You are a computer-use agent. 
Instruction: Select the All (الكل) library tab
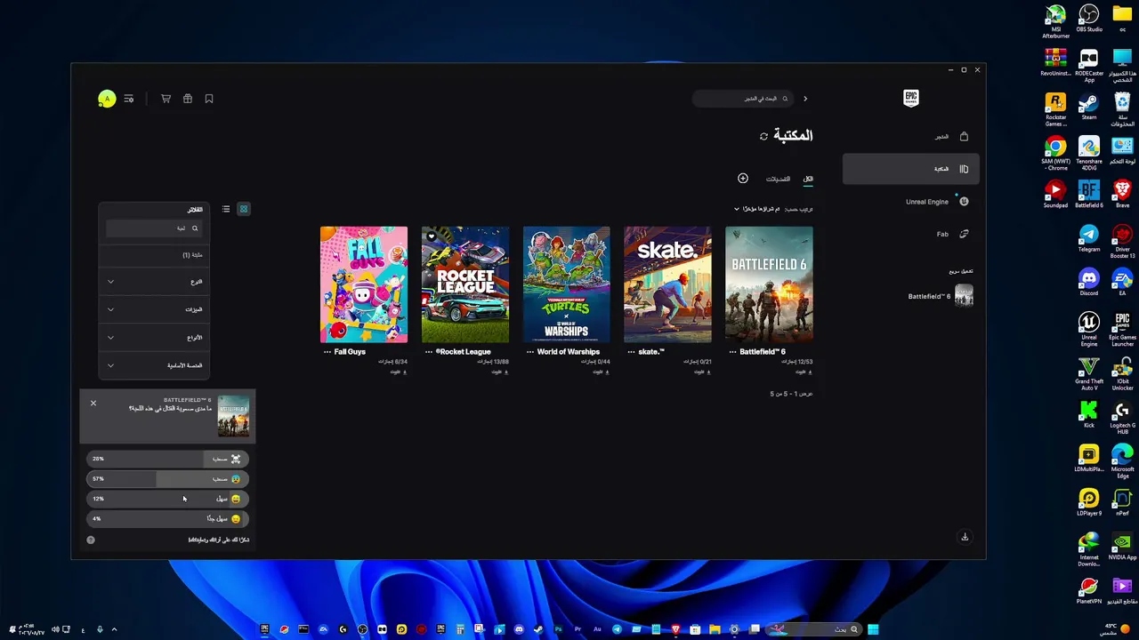(x=808, y=180)
